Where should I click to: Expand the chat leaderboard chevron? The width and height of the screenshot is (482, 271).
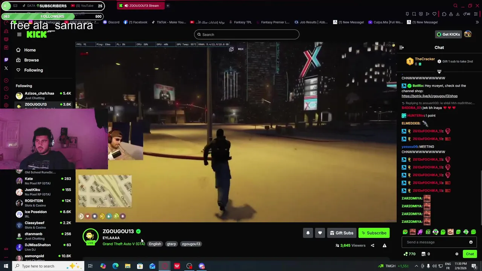pyautogui.click(x=439, y=71)
